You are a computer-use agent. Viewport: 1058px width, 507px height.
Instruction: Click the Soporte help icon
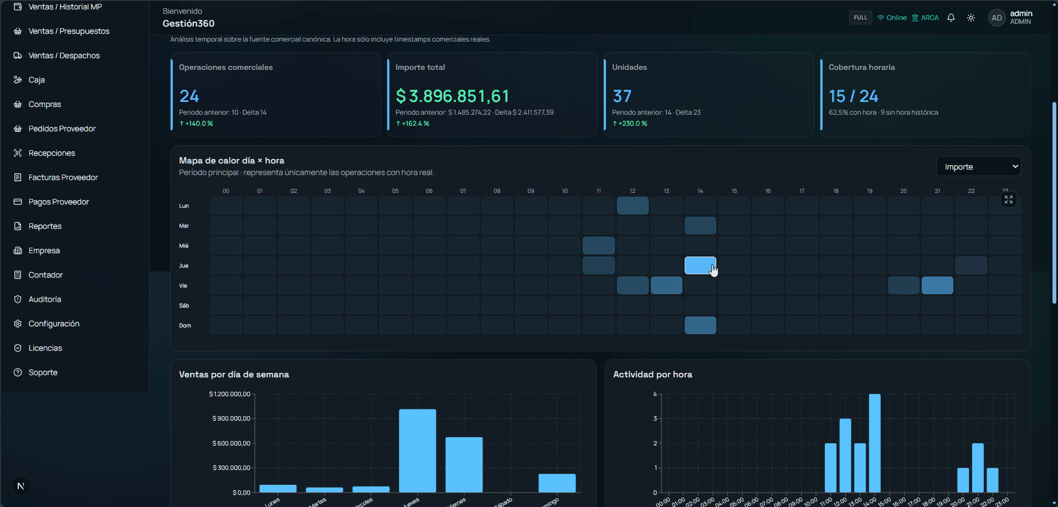click(18, 372)
